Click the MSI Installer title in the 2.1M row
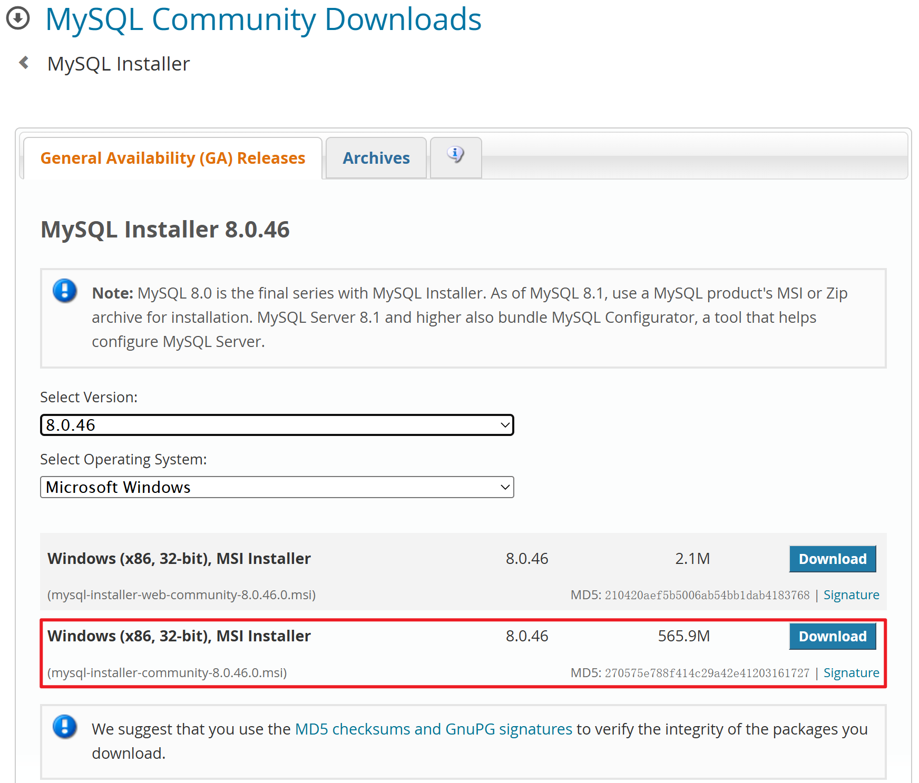The width and height of the screenshot is (919, 783). tap(179, 559)
